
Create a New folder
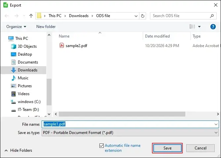(46, 27)
